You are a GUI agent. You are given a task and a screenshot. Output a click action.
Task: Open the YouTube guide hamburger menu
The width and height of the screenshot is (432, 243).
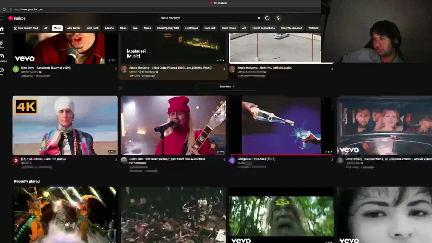click(2, 18)
